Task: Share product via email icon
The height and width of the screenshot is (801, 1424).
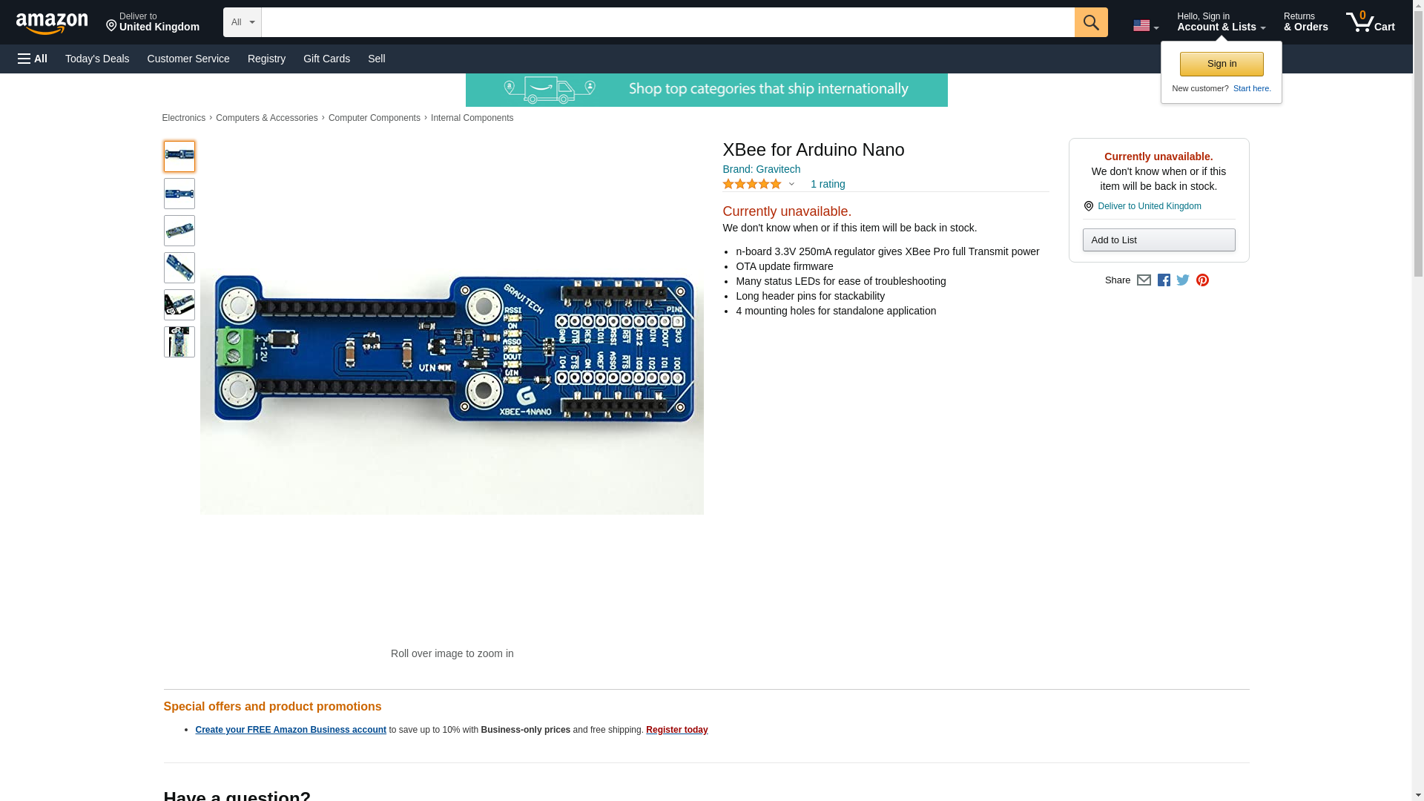Action: [1144, 280]
